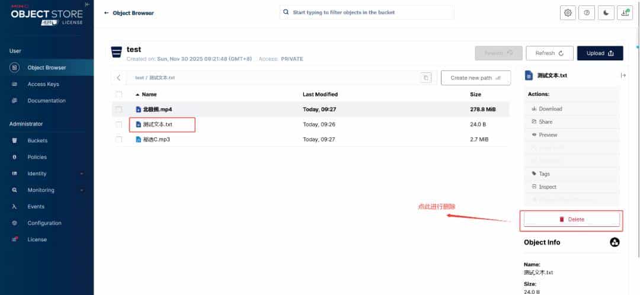The image size is (640, 295).
Task: Go up a level with the breadcrumb back chevron
Action: click(119, 78)
